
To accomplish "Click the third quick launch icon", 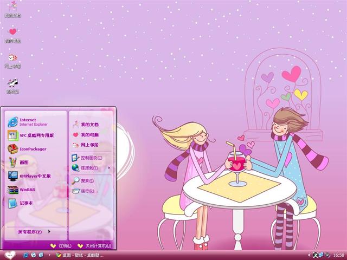I will pyautogui.click(x=41, y=255).
